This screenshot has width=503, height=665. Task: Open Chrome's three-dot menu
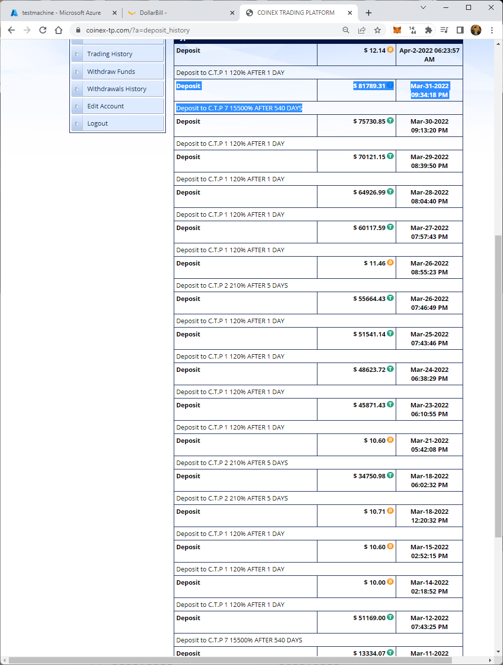pos(492,30)
